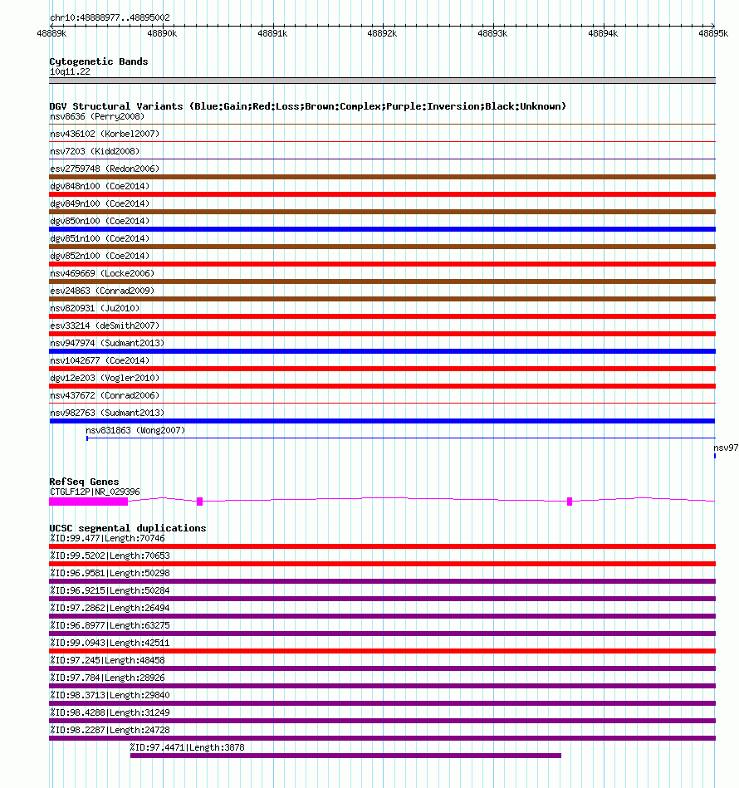Click the CTGLF12P|NR_029396 gene label

click(x=95, y=492)
